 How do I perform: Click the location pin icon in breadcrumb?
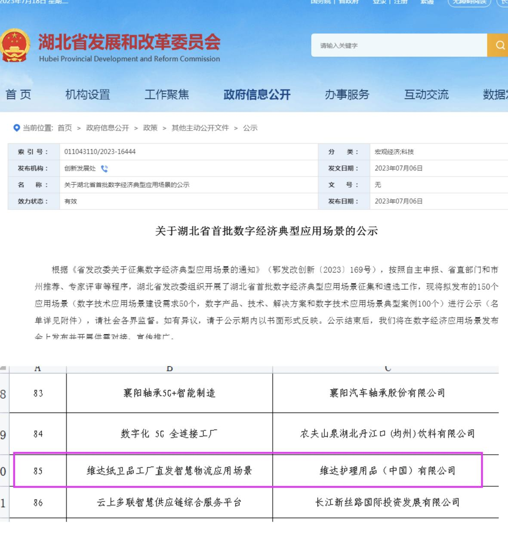point(17,128)
